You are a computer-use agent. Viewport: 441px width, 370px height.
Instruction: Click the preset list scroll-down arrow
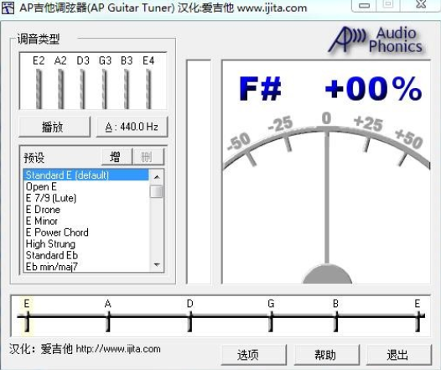157,264
